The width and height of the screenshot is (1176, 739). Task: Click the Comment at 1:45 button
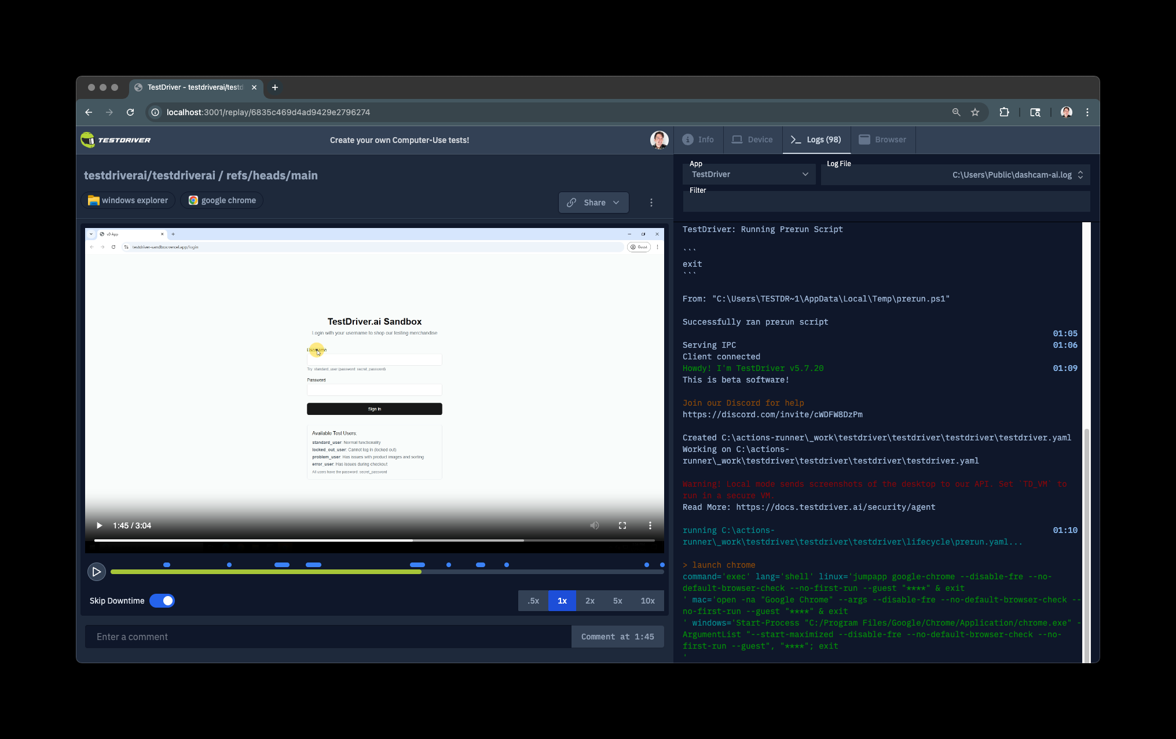(617, 637)
